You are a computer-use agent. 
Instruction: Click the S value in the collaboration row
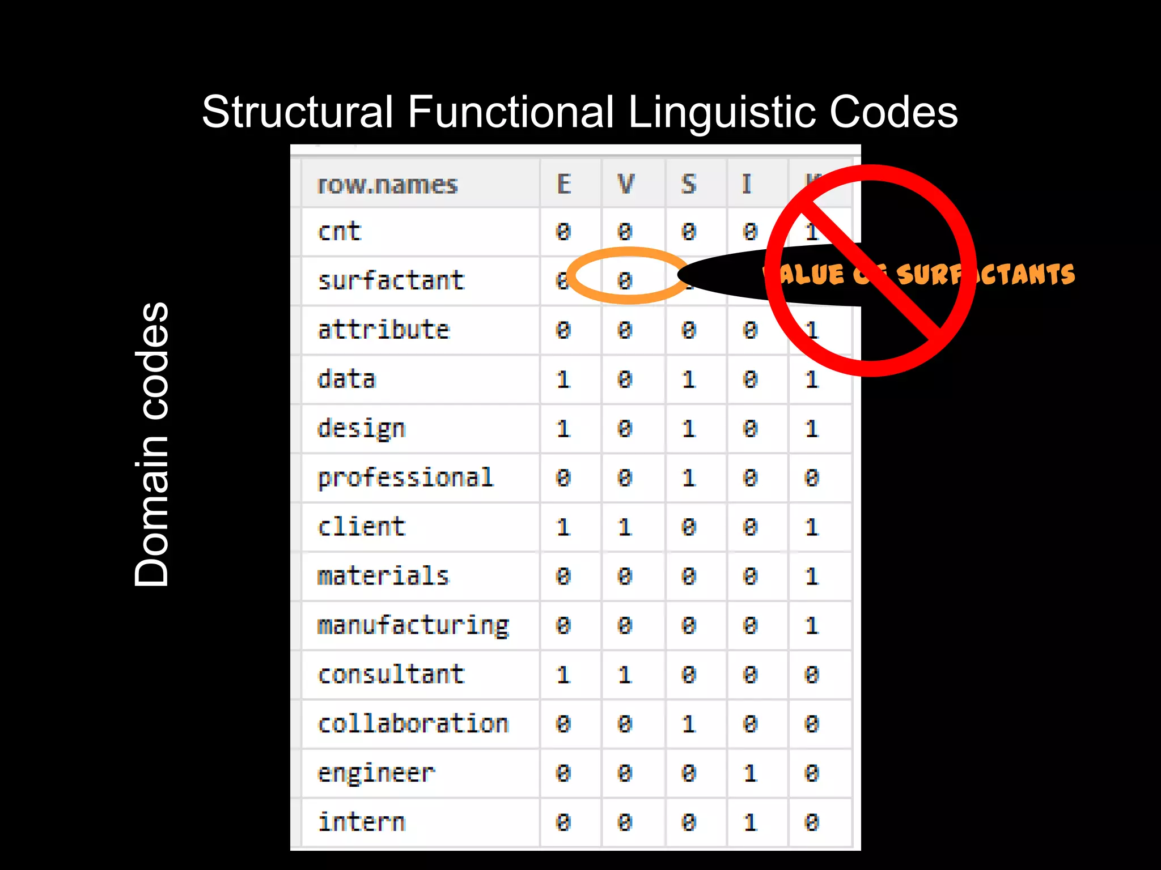tap(689, 724)
